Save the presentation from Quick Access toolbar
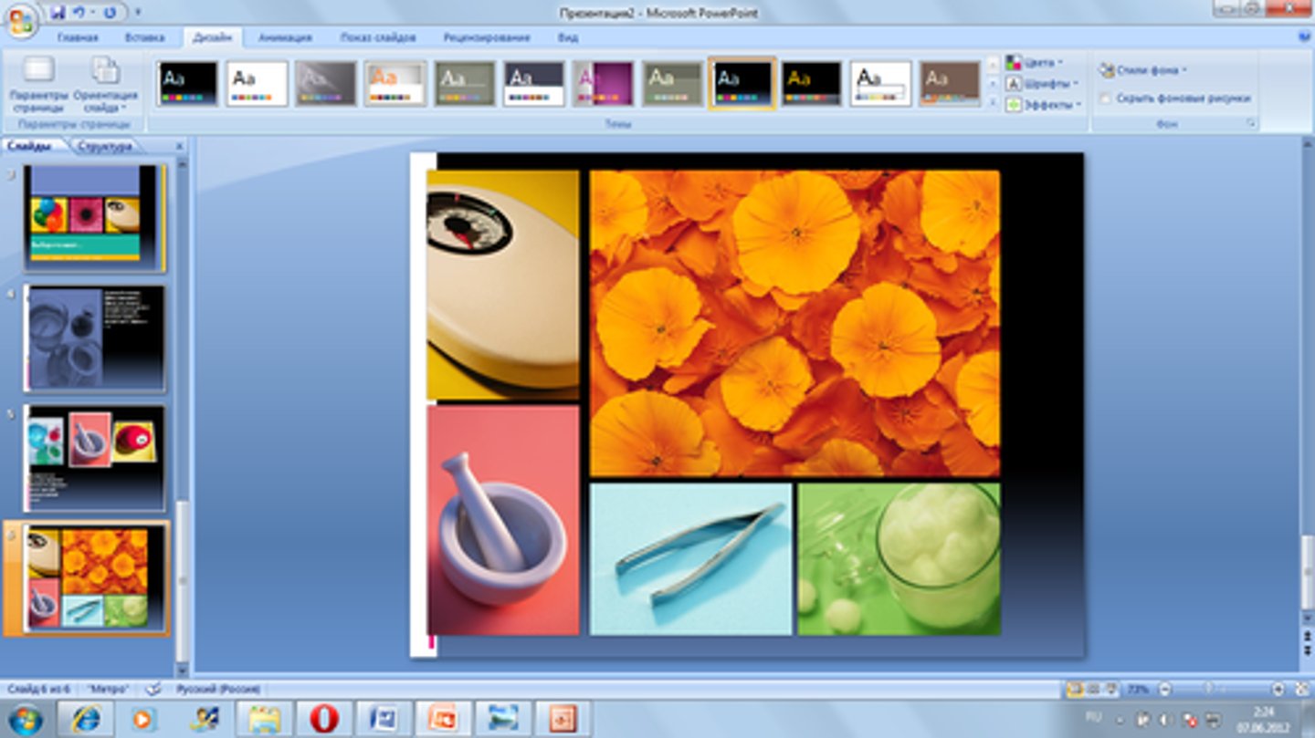1315x738 pixels. (x=58, y=13)
